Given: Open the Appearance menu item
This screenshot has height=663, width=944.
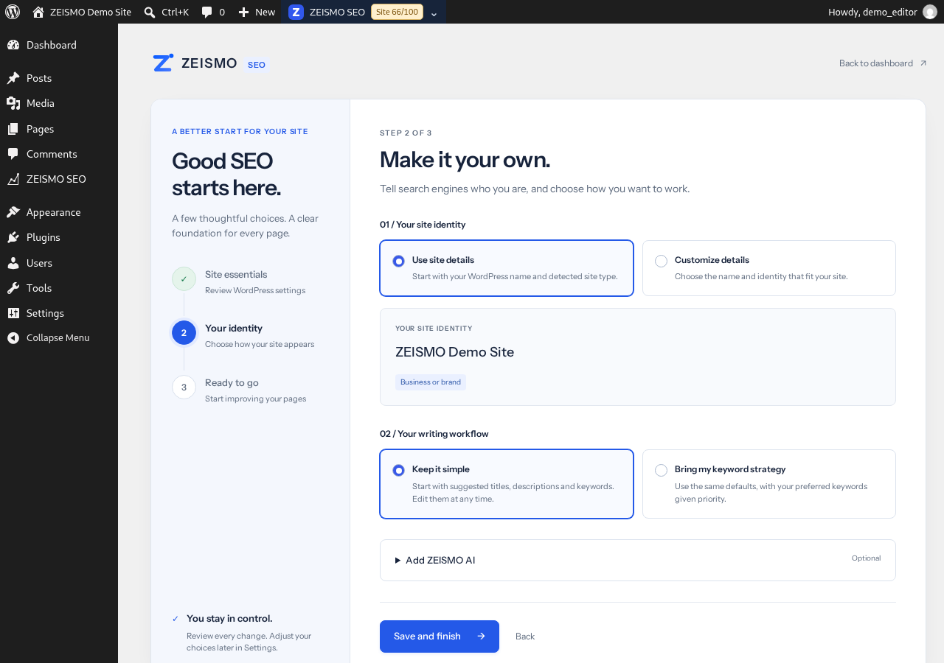Looking at the screenshot, I should pyautogui.click(x=59, y=212).
